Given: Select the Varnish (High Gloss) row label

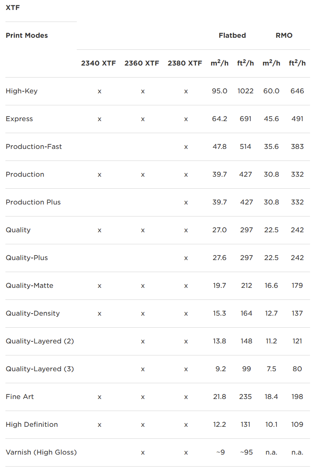Looking at the screenshot, I should (41, 452).
